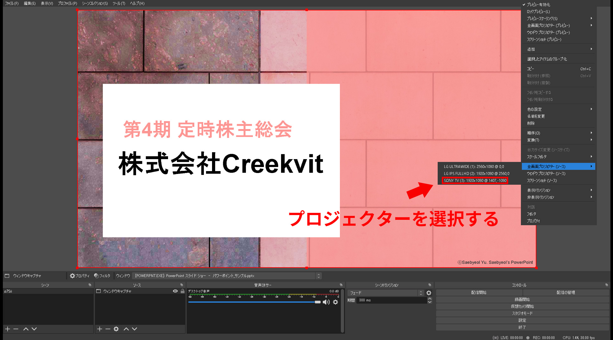Click 録画開始 button
The height and width of the screenshot is (340, 613).
(x=522, y=300)
